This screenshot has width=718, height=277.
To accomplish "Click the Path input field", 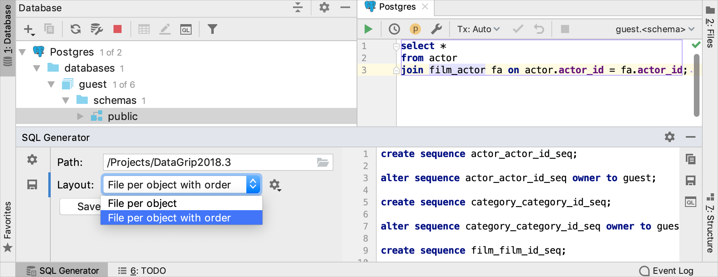I will pos(209,162).
